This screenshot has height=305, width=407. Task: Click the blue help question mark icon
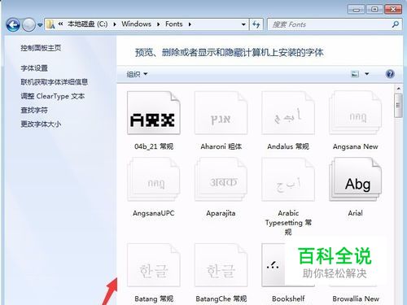click(390, 74)
